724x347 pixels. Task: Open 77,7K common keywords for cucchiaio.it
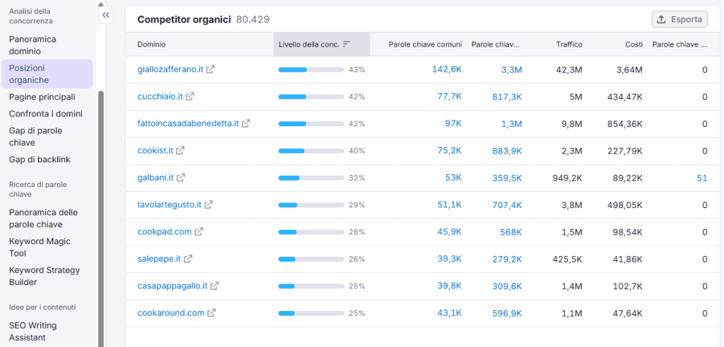pos(450,97)
